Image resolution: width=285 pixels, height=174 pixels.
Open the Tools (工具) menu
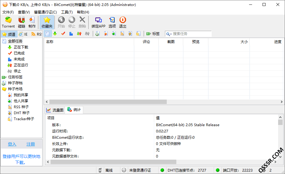coord(67,12)
